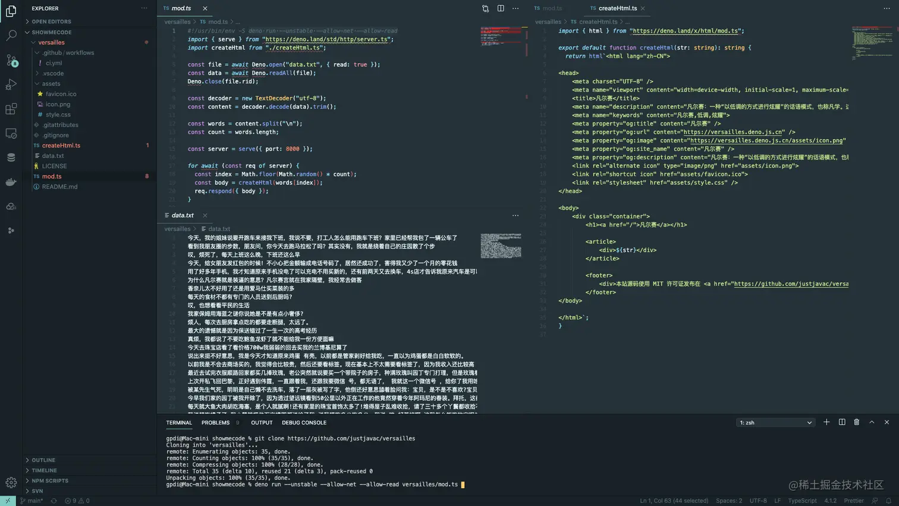Open Explorer views and more actions menu
The height and width of the screenshot is (506, 899).
click(144, 8)
